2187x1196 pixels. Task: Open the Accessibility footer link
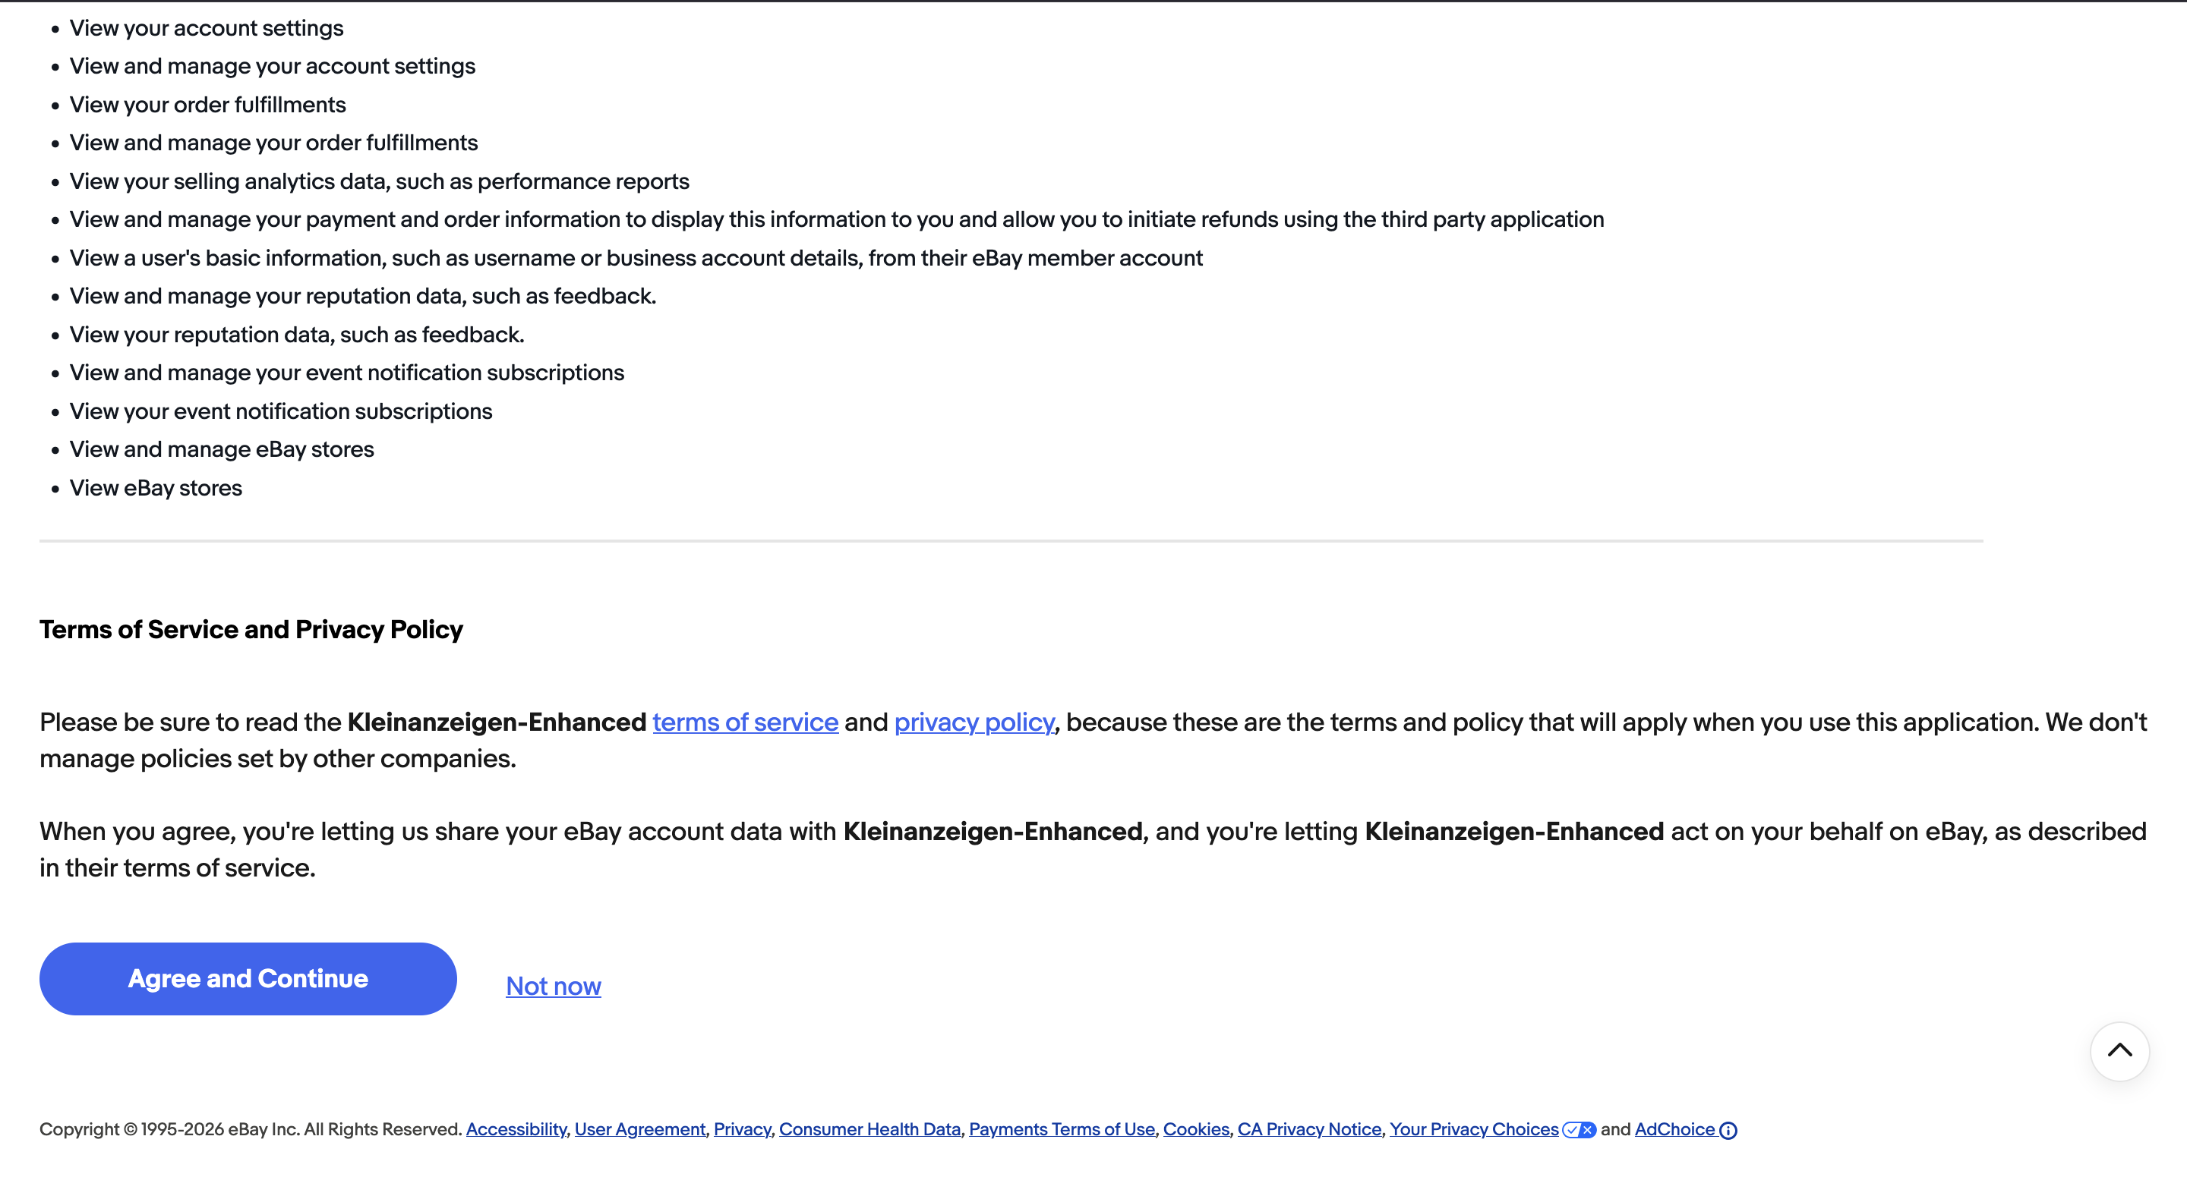coord(516,1129)
